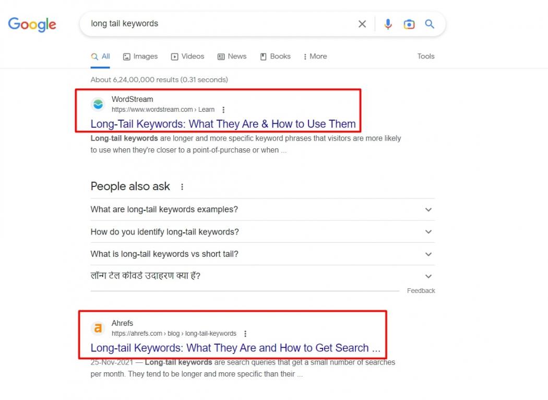This screenshot has height=400, width=548.
Task: Switch to the Images tab
Action: (140, 56)
